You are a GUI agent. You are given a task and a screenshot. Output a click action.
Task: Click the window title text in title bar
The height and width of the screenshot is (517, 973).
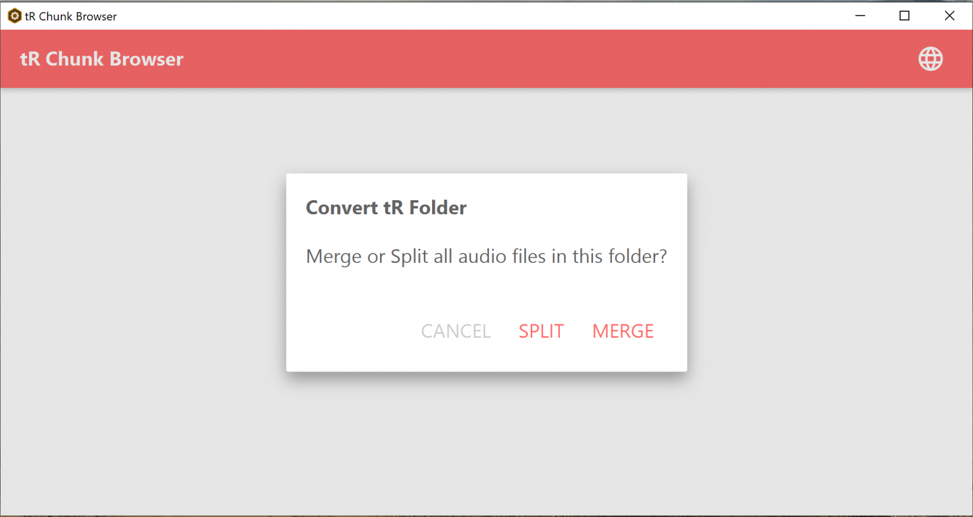click(x=71, y=16)
